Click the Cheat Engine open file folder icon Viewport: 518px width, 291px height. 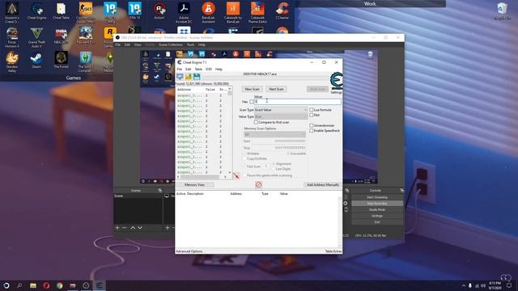[189, 77]
